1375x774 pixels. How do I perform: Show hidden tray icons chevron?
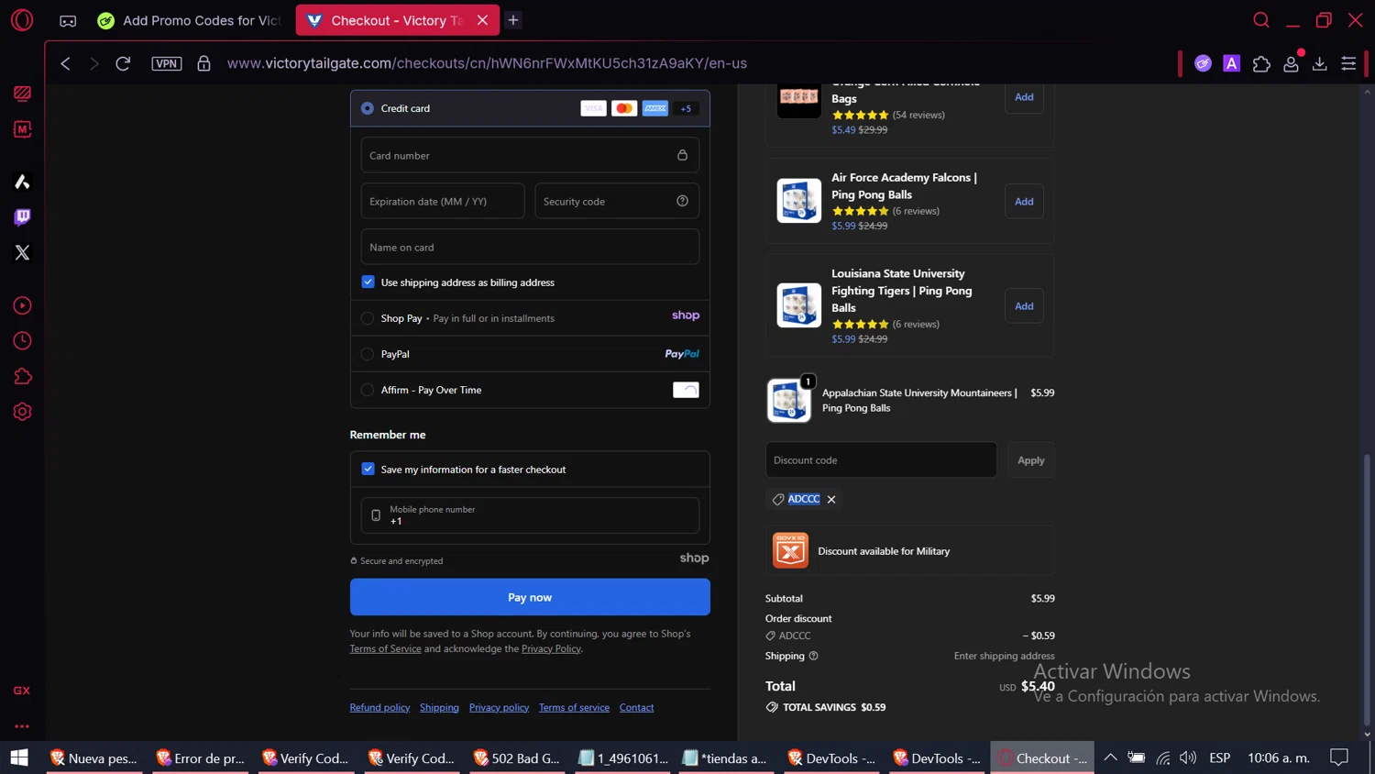coord(1110,757)
